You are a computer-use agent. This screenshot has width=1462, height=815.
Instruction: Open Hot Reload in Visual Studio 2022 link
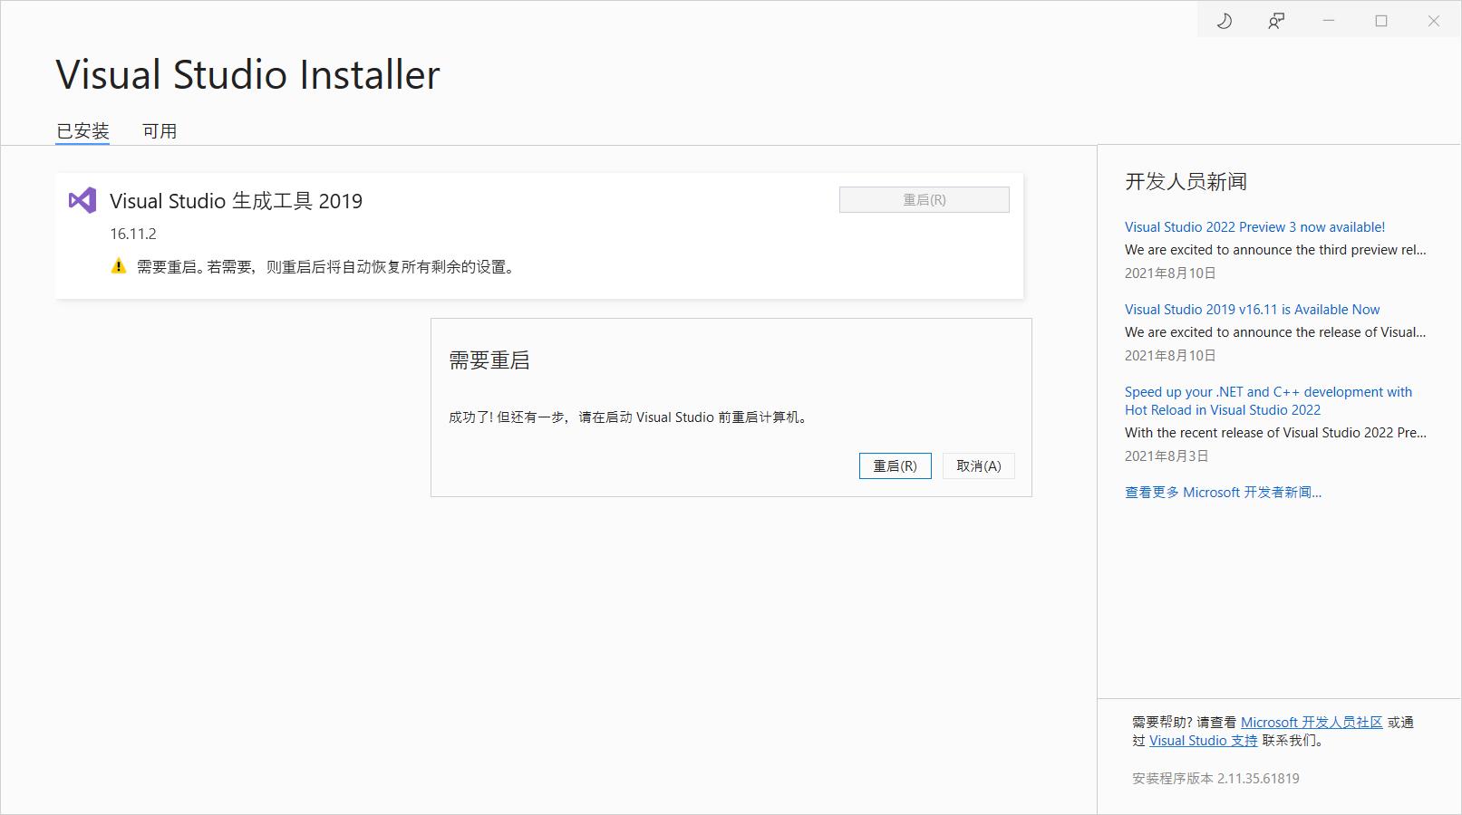pyautogui.click(x=1268, y=400)
